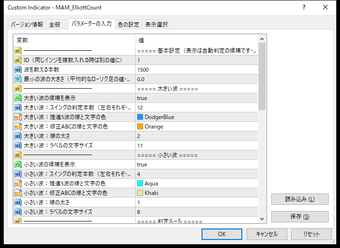Edit the 最小の波の大きさ value 0.0
The image size is (340, 248).
pos(197,79)
